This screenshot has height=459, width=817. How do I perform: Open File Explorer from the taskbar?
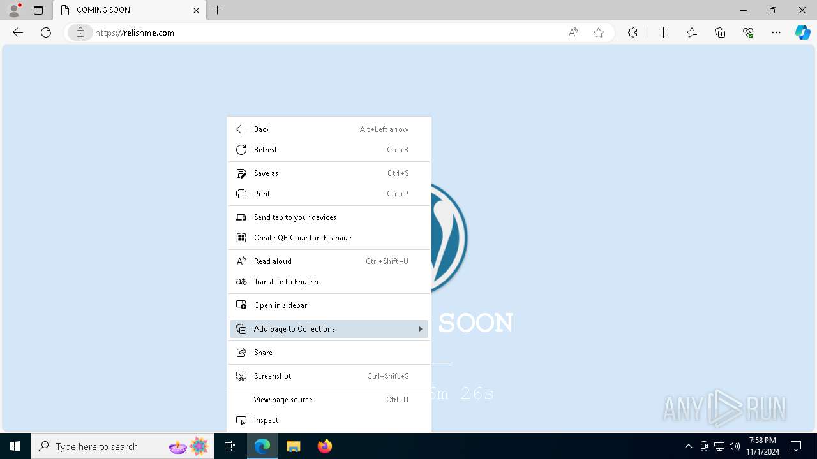(294, 446)
